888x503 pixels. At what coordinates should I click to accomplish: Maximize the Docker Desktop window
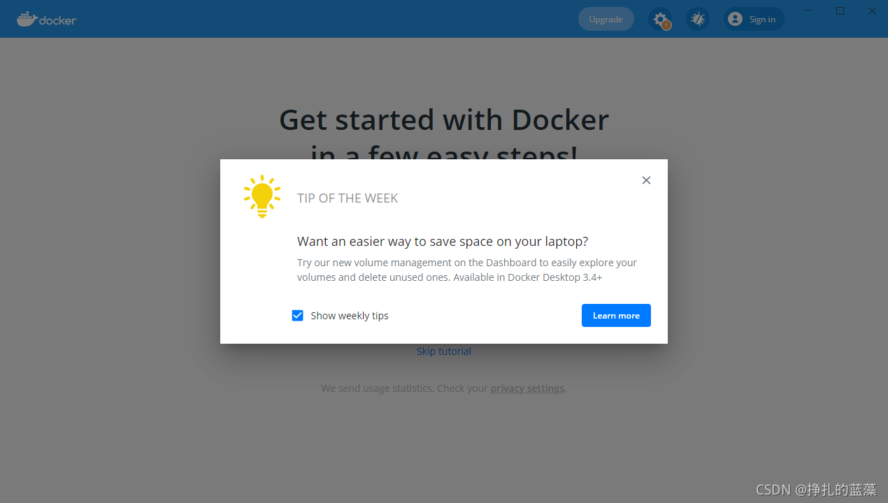point(840,10)
